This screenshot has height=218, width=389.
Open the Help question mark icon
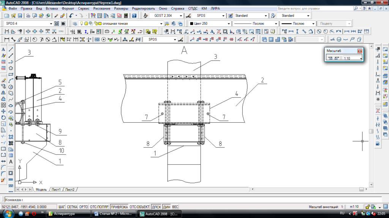click(x=134, y=16)
